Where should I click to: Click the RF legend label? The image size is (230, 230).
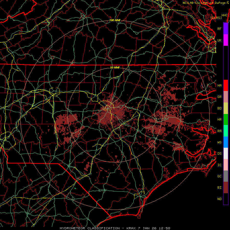click(x=219, y=29)
